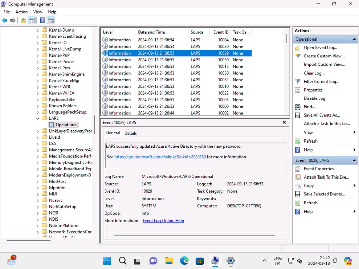This screenshot has height=269, width=359.
Task: Click the Save Selected Events disk icon
Action: [x=297, y=194]
